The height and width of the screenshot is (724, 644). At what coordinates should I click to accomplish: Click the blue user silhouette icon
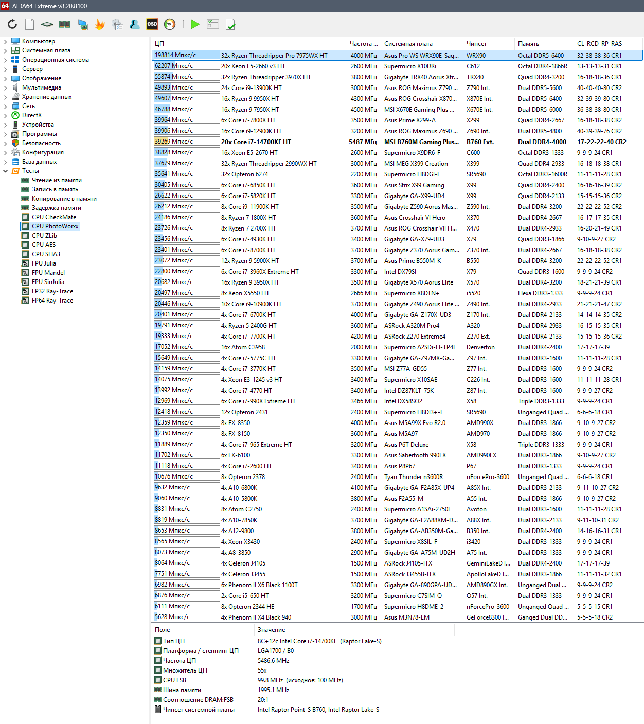[x=135, y=24]
